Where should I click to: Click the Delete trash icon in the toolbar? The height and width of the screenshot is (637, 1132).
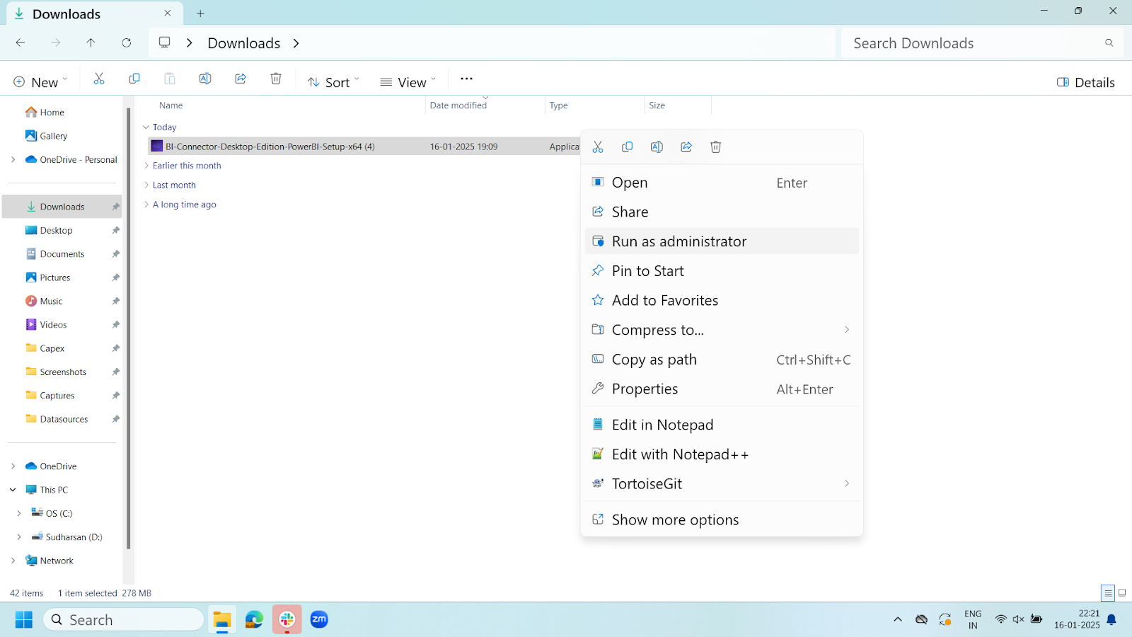(x=276, y=79)
